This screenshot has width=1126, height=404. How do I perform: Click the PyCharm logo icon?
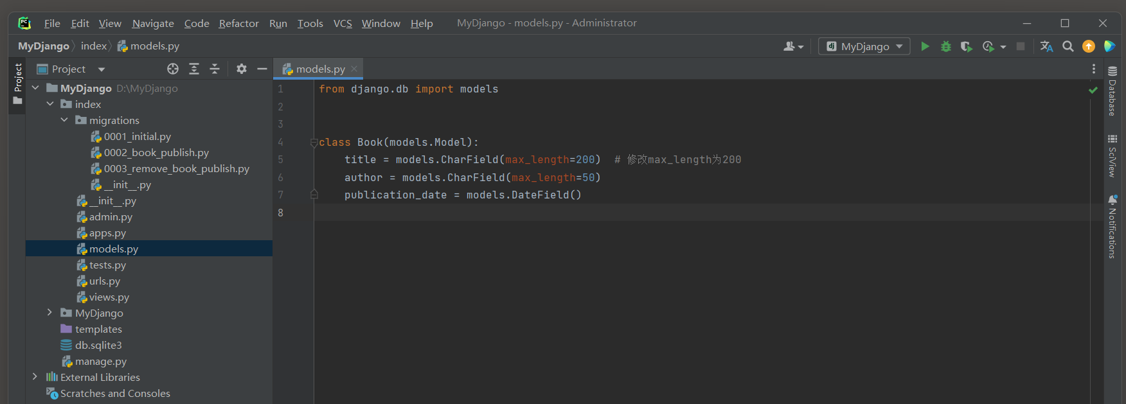[24, 23]
